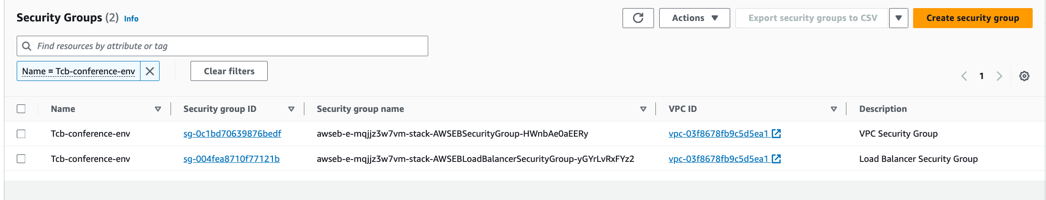Open external link icon for second VPC
The width and height of the screenshot is (1046, 200).
(776, 159)
